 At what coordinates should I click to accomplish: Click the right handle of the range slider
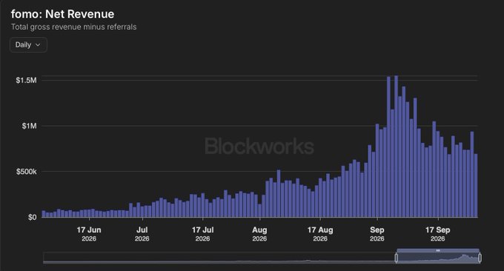pos(480,258)
